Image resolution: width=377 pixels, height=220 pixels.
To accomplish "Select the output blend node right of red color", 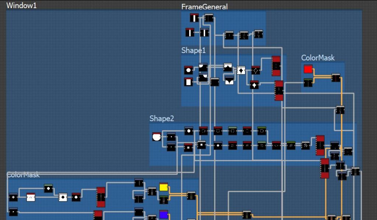I will tap(336, 78).
